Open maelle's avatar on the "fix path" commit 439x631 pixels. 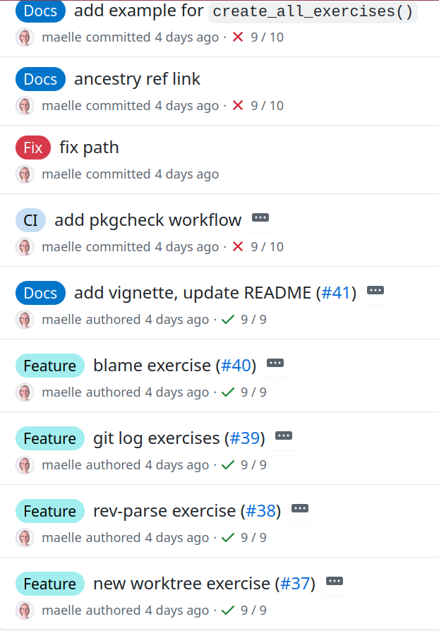pyautogui.click(x=24, y=174)
